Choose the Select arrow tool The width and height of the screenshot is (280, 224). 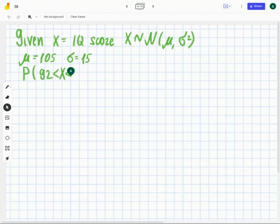pyautogui.click(x=8, y=107)
